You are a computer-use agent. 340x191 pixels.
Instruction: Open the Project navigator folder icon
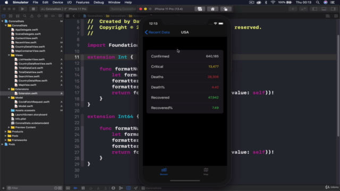(4, 16)
